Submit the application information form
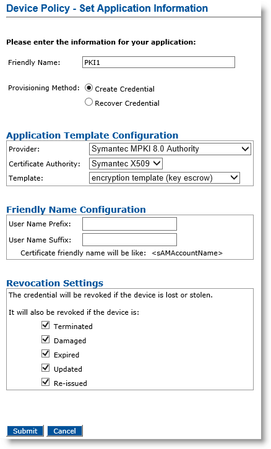The height and width of the screenshot is (449, 271). (x=25, y=431)
